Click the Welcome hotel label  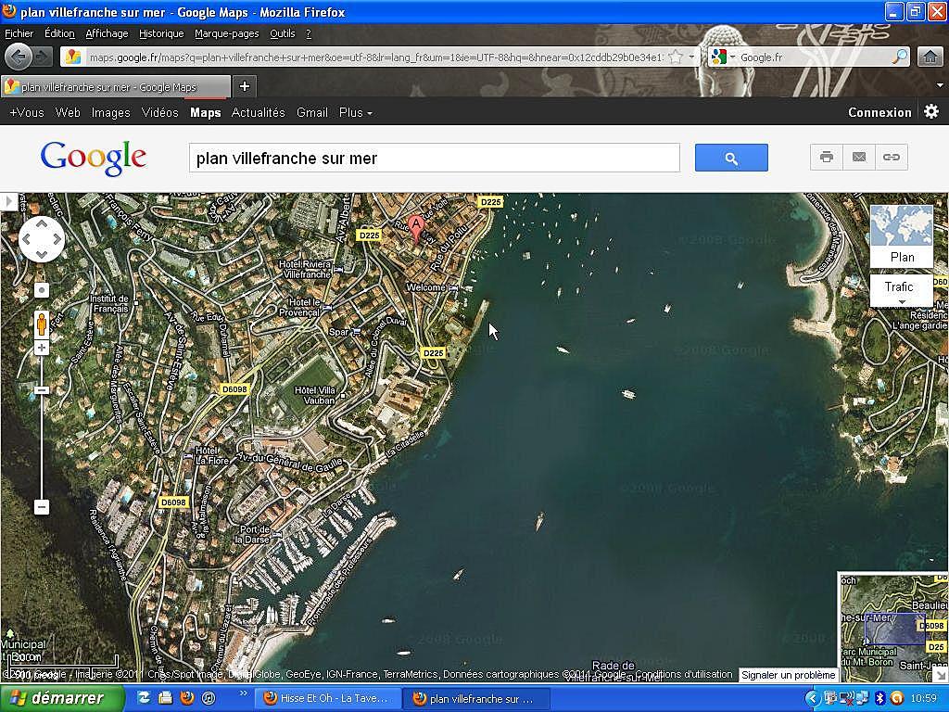pos(426,287)
